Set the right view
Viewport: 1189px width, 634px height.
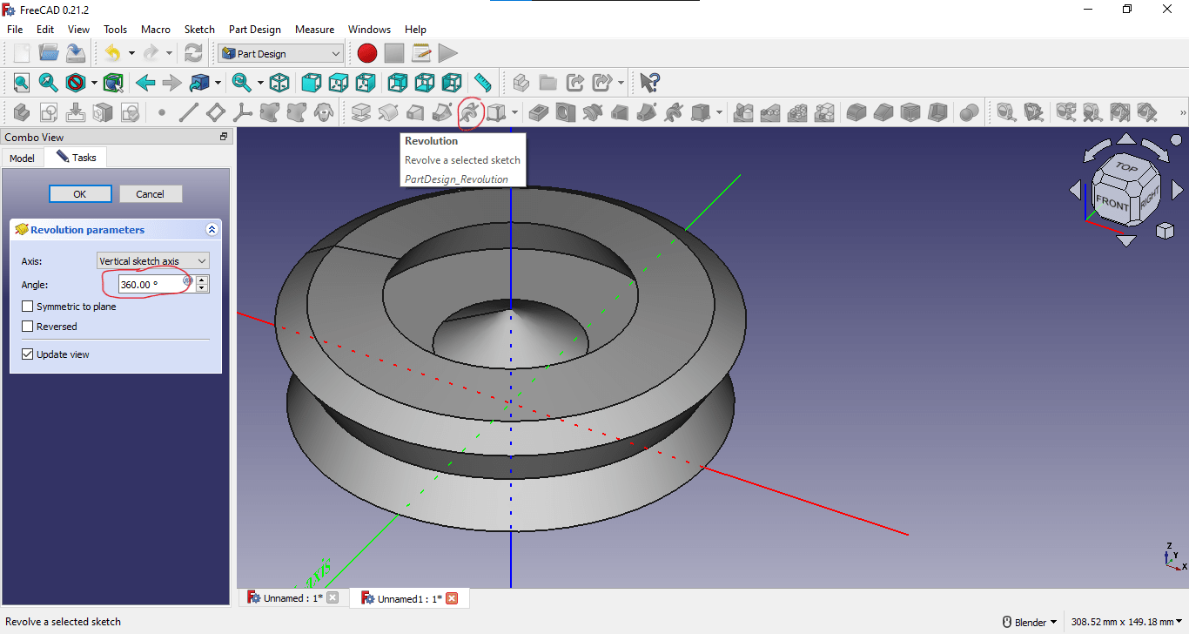point(366,83)
